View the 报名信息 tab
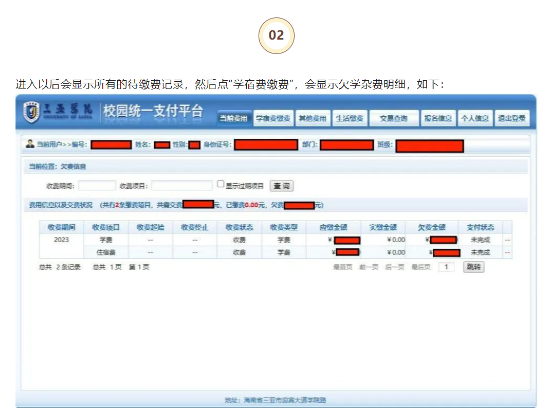550x416 pixels. 438,118
